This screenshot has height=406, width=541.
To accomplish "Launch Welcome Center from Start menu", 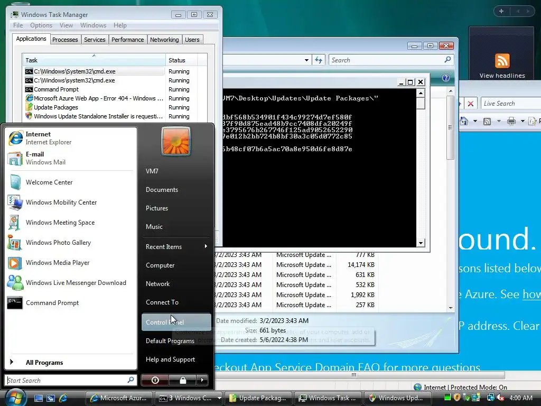I will click(x=71, y=182).
